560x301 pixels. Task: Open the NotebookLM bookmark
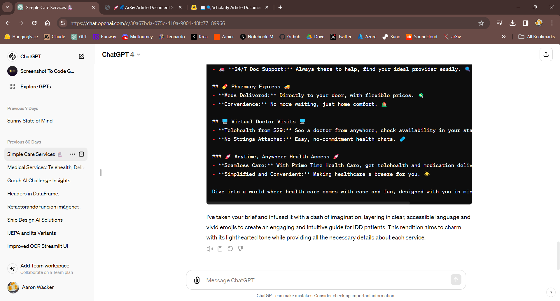coord(257,37)
